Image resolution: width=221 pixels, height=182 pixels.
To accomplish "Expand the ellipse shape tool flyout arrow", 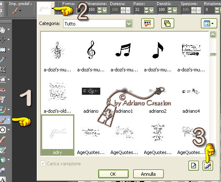I will coord(9,129).
